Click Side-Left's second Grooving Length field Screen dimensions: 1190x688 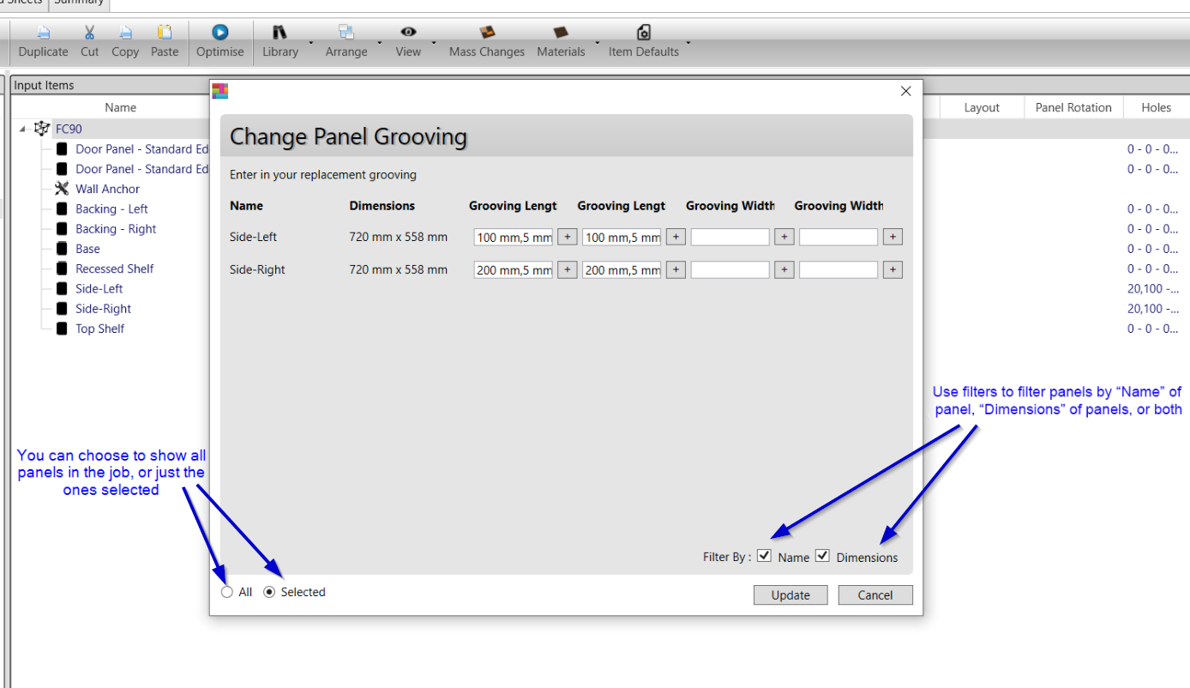pyautogui.click(x=622, y=237)
